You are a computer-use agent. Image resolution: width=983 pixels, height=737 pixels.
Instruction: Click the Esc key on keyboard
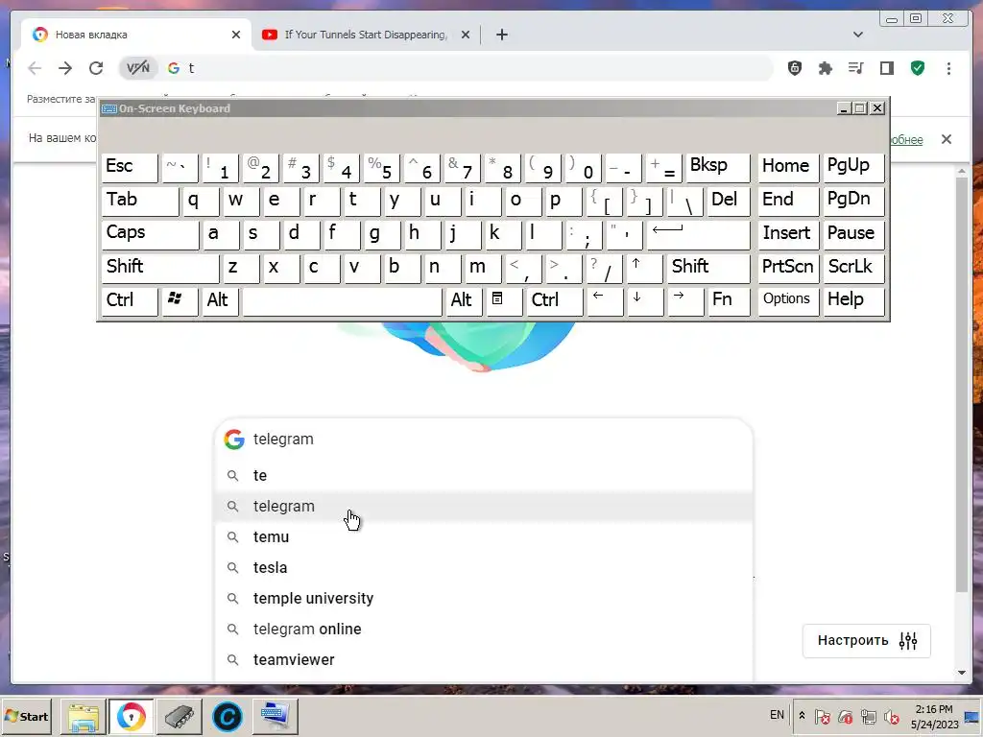130,167
